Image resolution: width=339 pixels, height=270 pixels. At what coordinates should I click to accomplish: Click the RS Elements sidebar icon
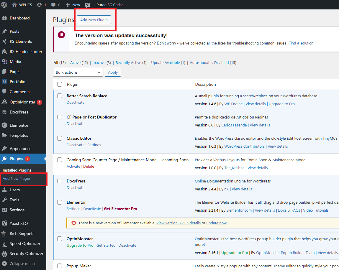click(4, 41)
